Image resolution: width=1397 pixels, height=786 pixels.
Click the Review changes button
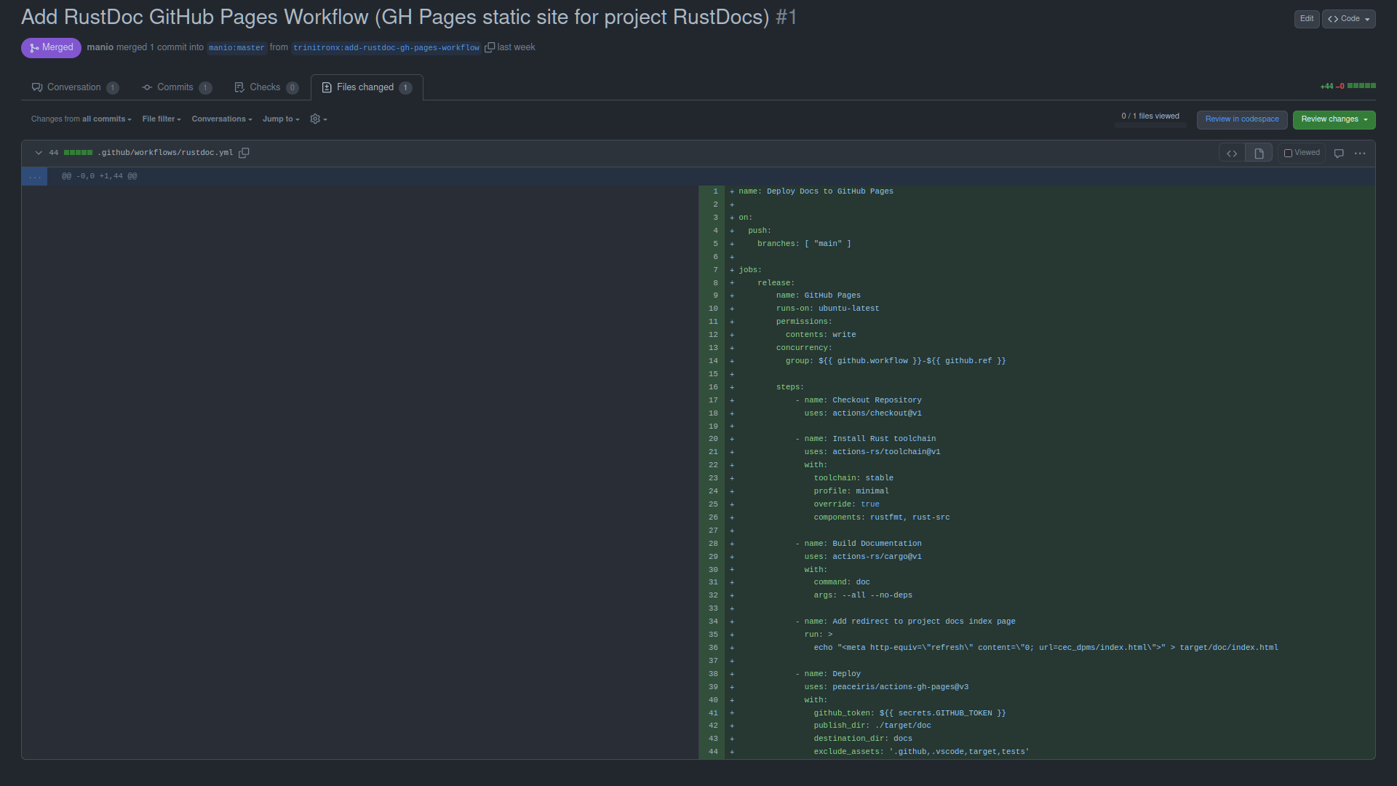click(x=1333, y=119)
